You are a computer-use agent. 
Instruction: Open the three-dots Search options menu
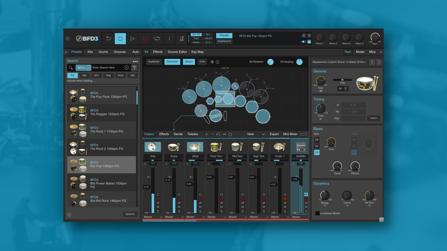[135, 61]
